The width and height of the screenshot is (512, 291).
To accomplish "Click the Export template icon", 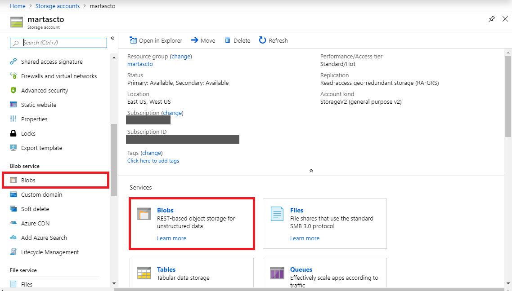I will point(13,148).
